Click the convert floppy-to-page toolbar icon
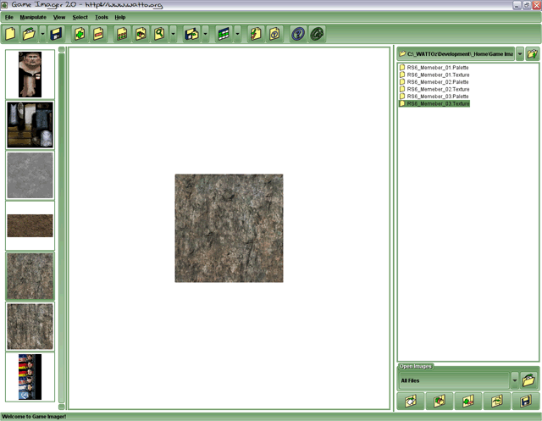This screenshot has height=421, width=542. pyautogui.click(x=191, y=34)
